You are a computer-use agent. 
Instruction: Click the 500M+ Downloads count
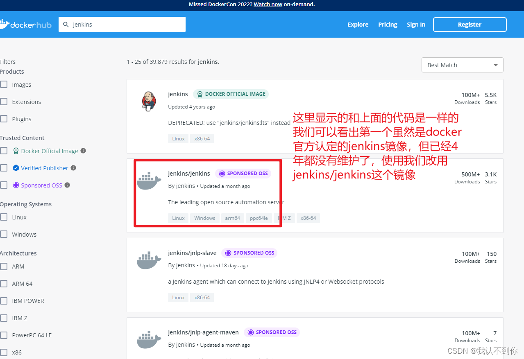pyautogui.click(x=467, y=178)
